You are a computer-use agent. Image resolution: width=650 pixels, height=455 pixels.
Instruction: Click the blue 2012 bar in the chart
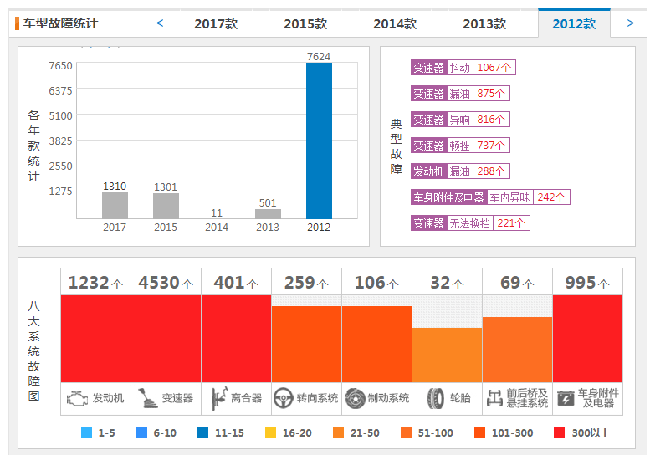pyautogui.click(x=319, y=141)
